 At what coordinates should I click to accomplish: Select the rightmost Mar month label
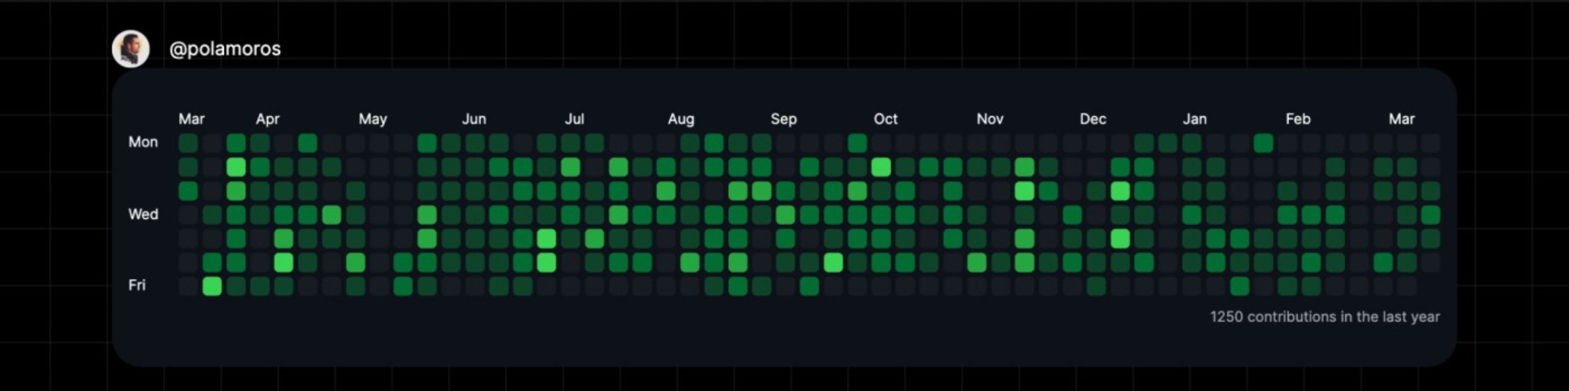1401,119
